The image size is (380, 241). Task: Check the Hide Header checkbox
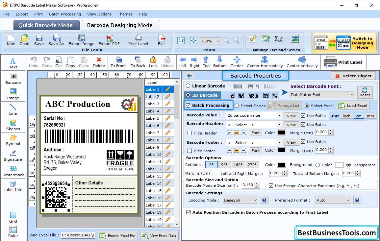tap(190, 133)
